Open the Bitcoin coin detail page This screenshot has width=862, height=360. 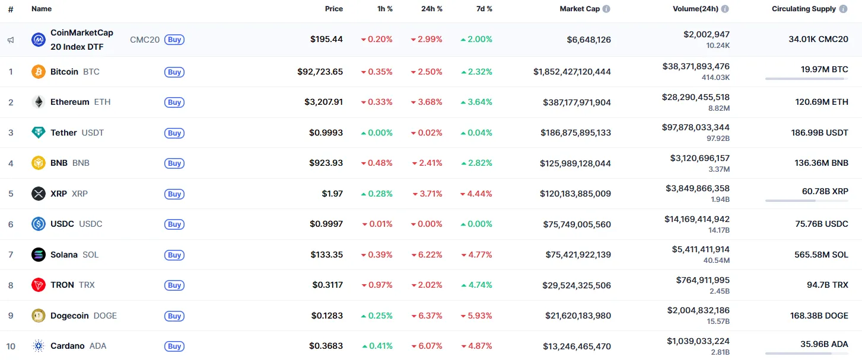pyautogui.click(x=63, y=72)
